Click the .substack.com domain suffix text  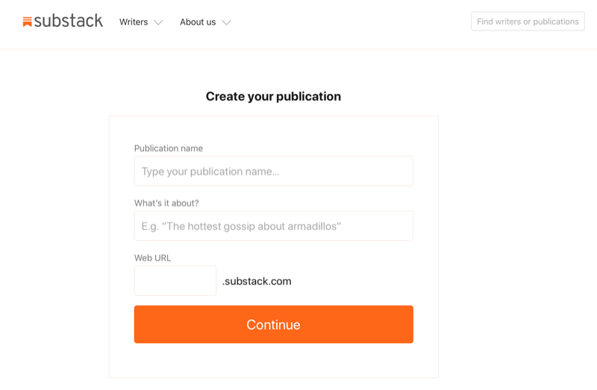pos(257,281)
